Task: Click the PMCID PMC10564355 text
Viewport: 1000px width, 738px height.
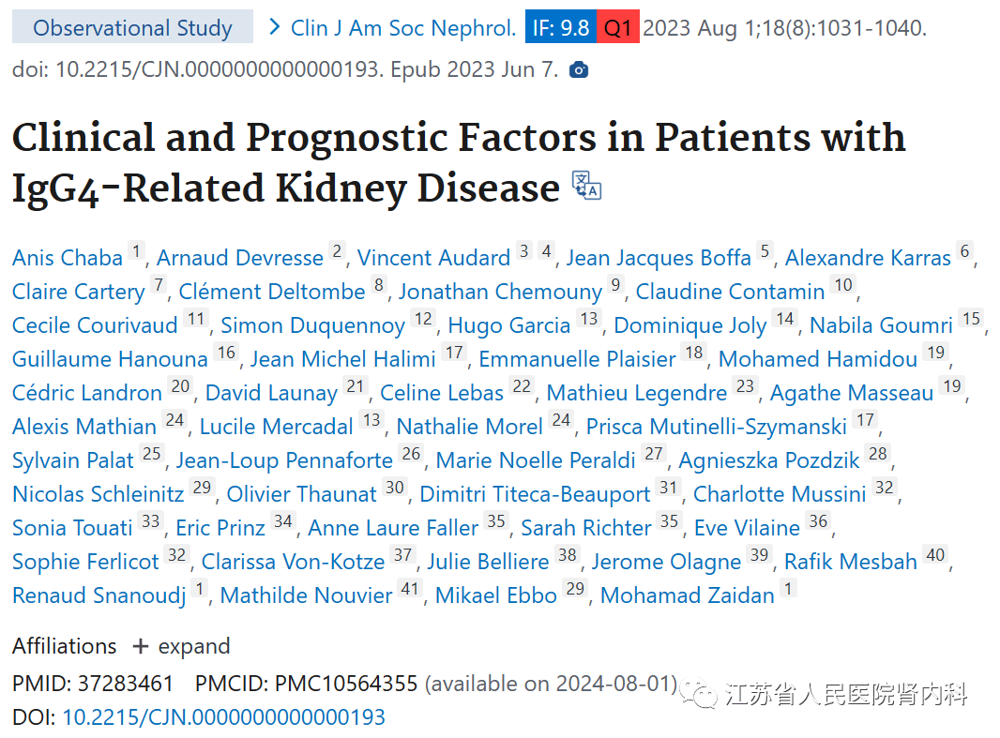Action: tap(346, 684)
